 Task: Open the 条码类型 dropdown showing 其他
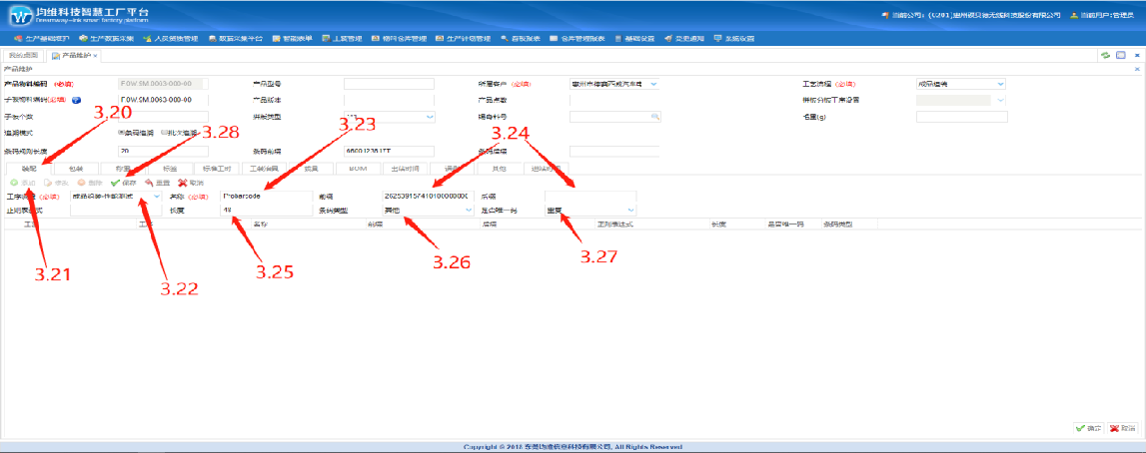(x=469, y=211)
